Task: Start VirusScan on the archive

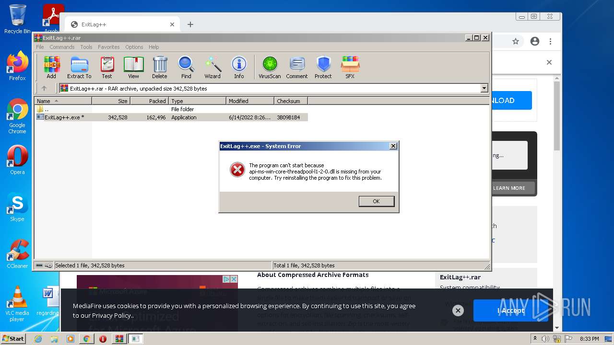Action: coord(270,67)
